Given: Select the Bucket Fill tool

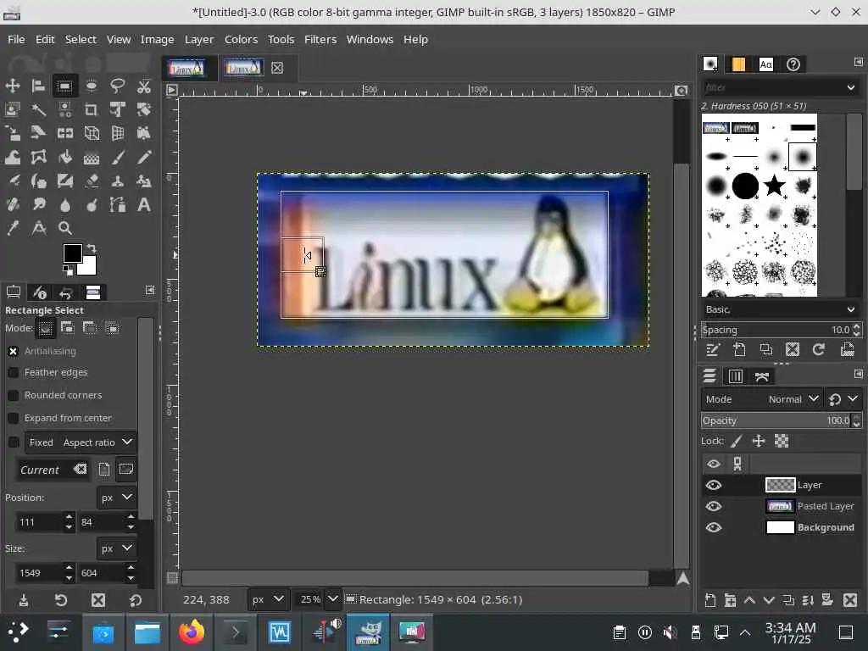Looking at the screenshot, I should [64, 157].
